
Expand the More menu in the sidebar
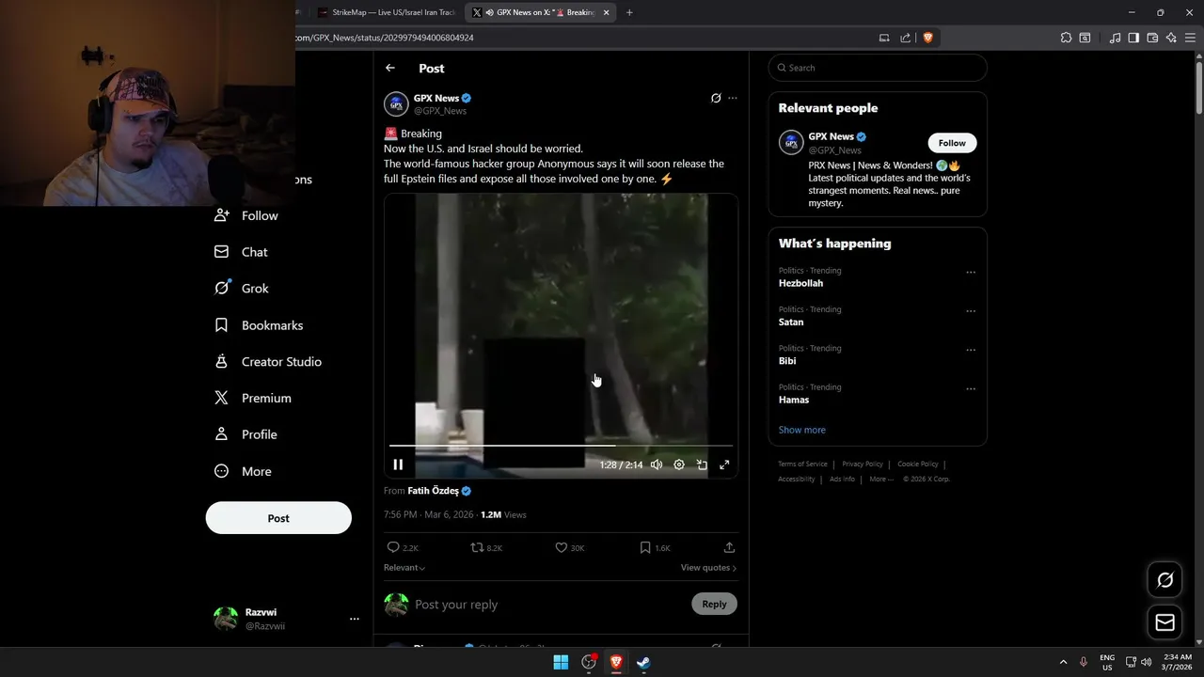(x=243, y=471)
